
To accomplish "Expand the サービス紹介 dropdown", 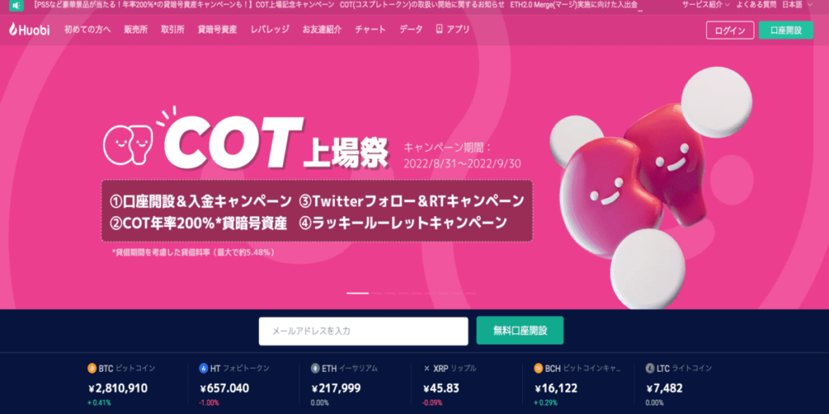I will 705,5.
